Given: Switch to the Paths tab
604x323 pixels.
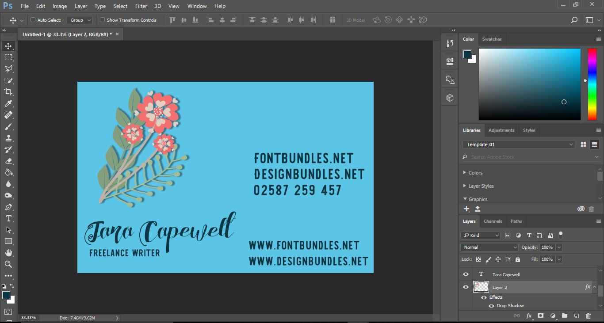Looking at the screenshot, I should click(516, 221).
